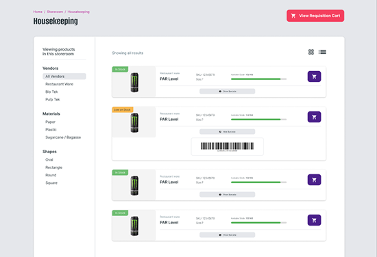Show Barcode on the topmost product card

[227, 92]
